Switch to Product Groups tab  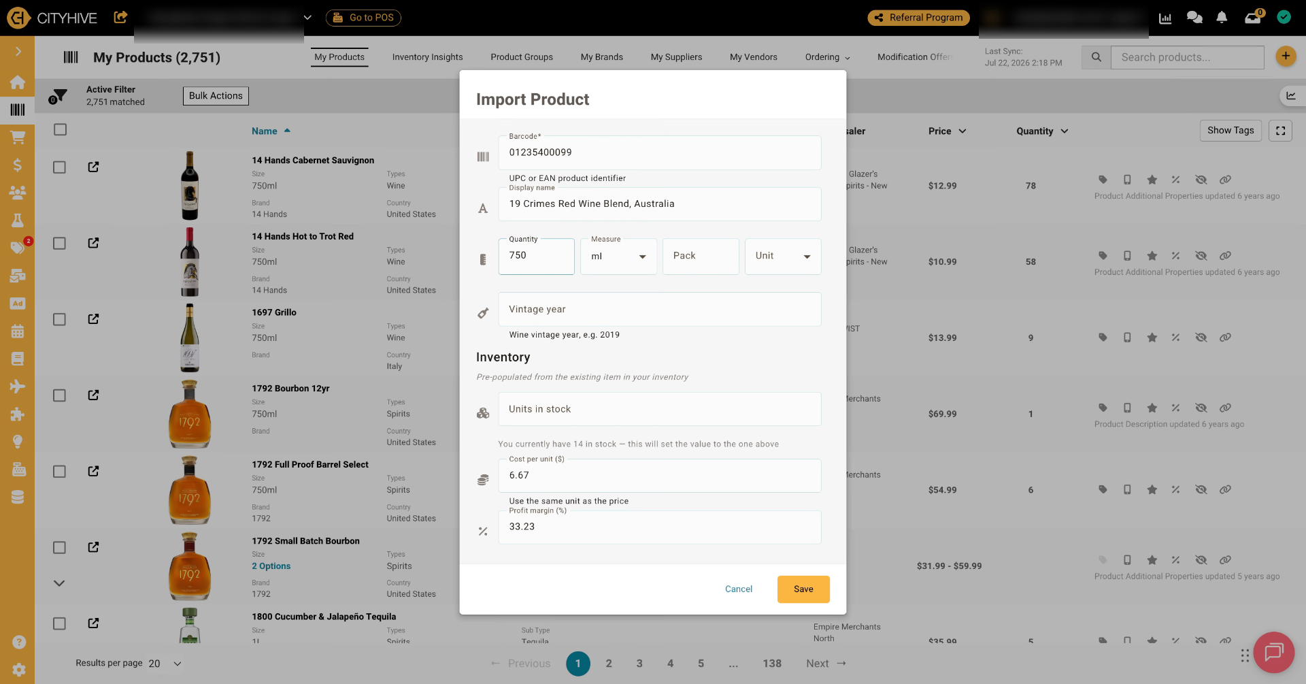pyautogui.click(x=522, y=57)
